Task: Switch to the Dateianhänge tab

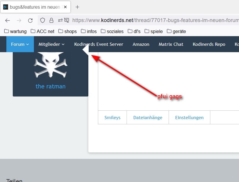Action: click(x=148, y=118)
